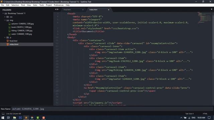Viewport: 214px width, 120px height.
Task: Click Sublime Text icon on the taskbar
Action: pos(26,118)
